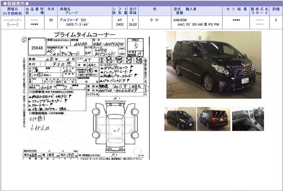Click the セリ結果 column header
Screen dimensions: 283x191
coord(236,11)
